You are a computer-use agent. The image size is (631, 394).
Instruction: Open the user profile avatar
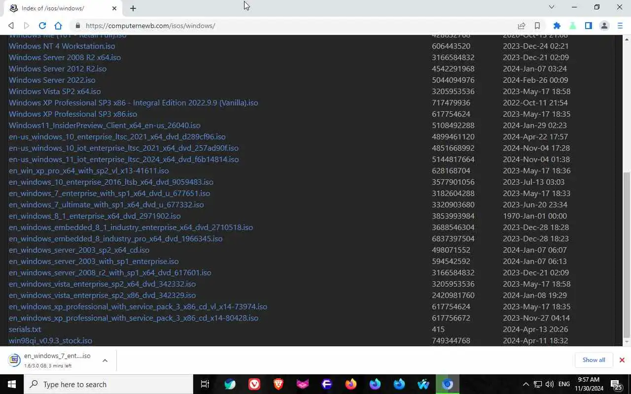coord(604,26)
